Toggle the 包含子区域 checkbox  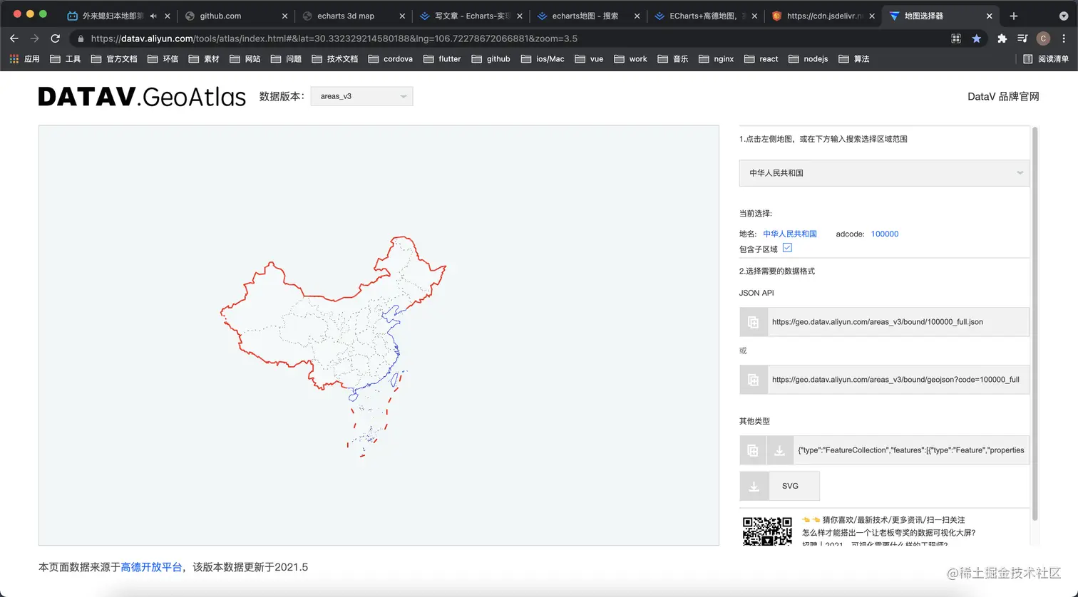click(787, 248)
